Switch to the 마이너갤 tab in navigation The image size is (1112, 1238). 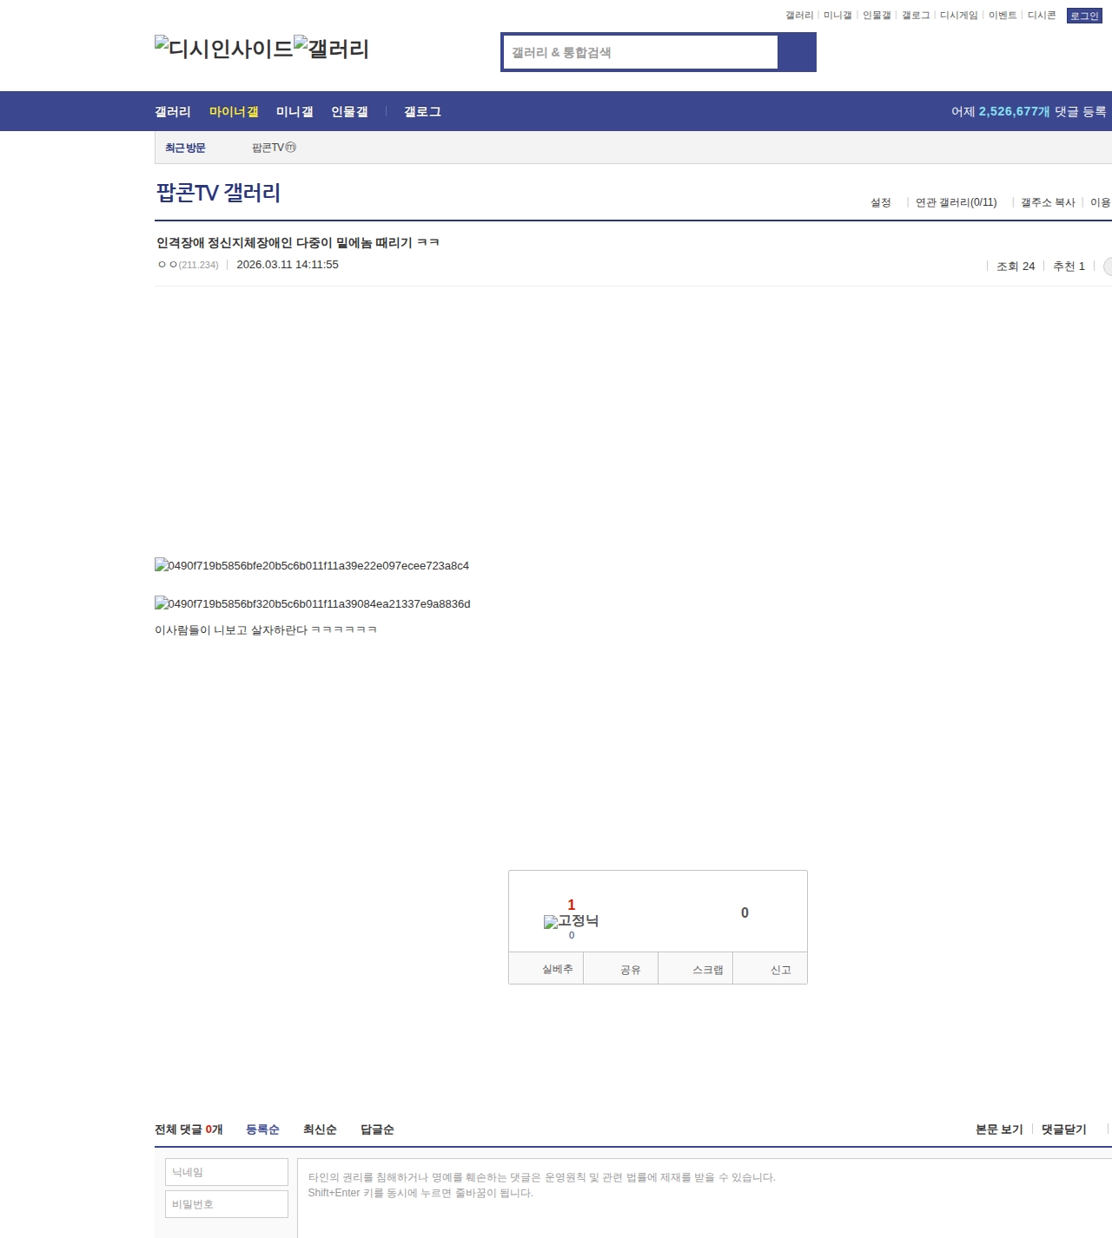(234, 112)
